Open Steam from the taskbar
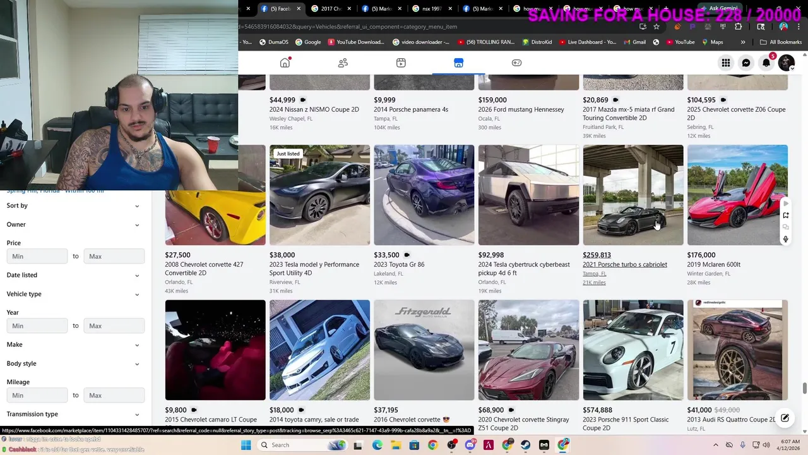 (525, 445)
